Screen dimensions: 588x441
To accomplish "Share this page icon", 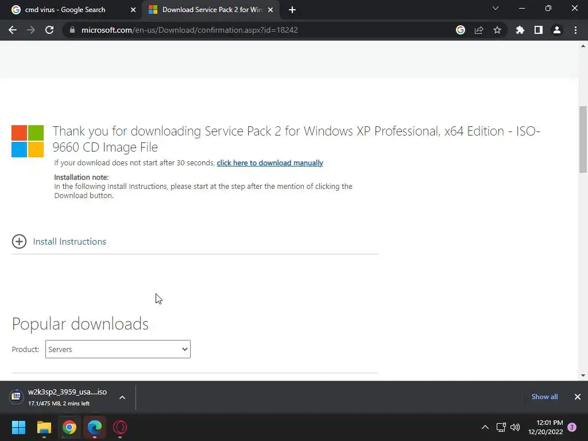I will (479, 30).
